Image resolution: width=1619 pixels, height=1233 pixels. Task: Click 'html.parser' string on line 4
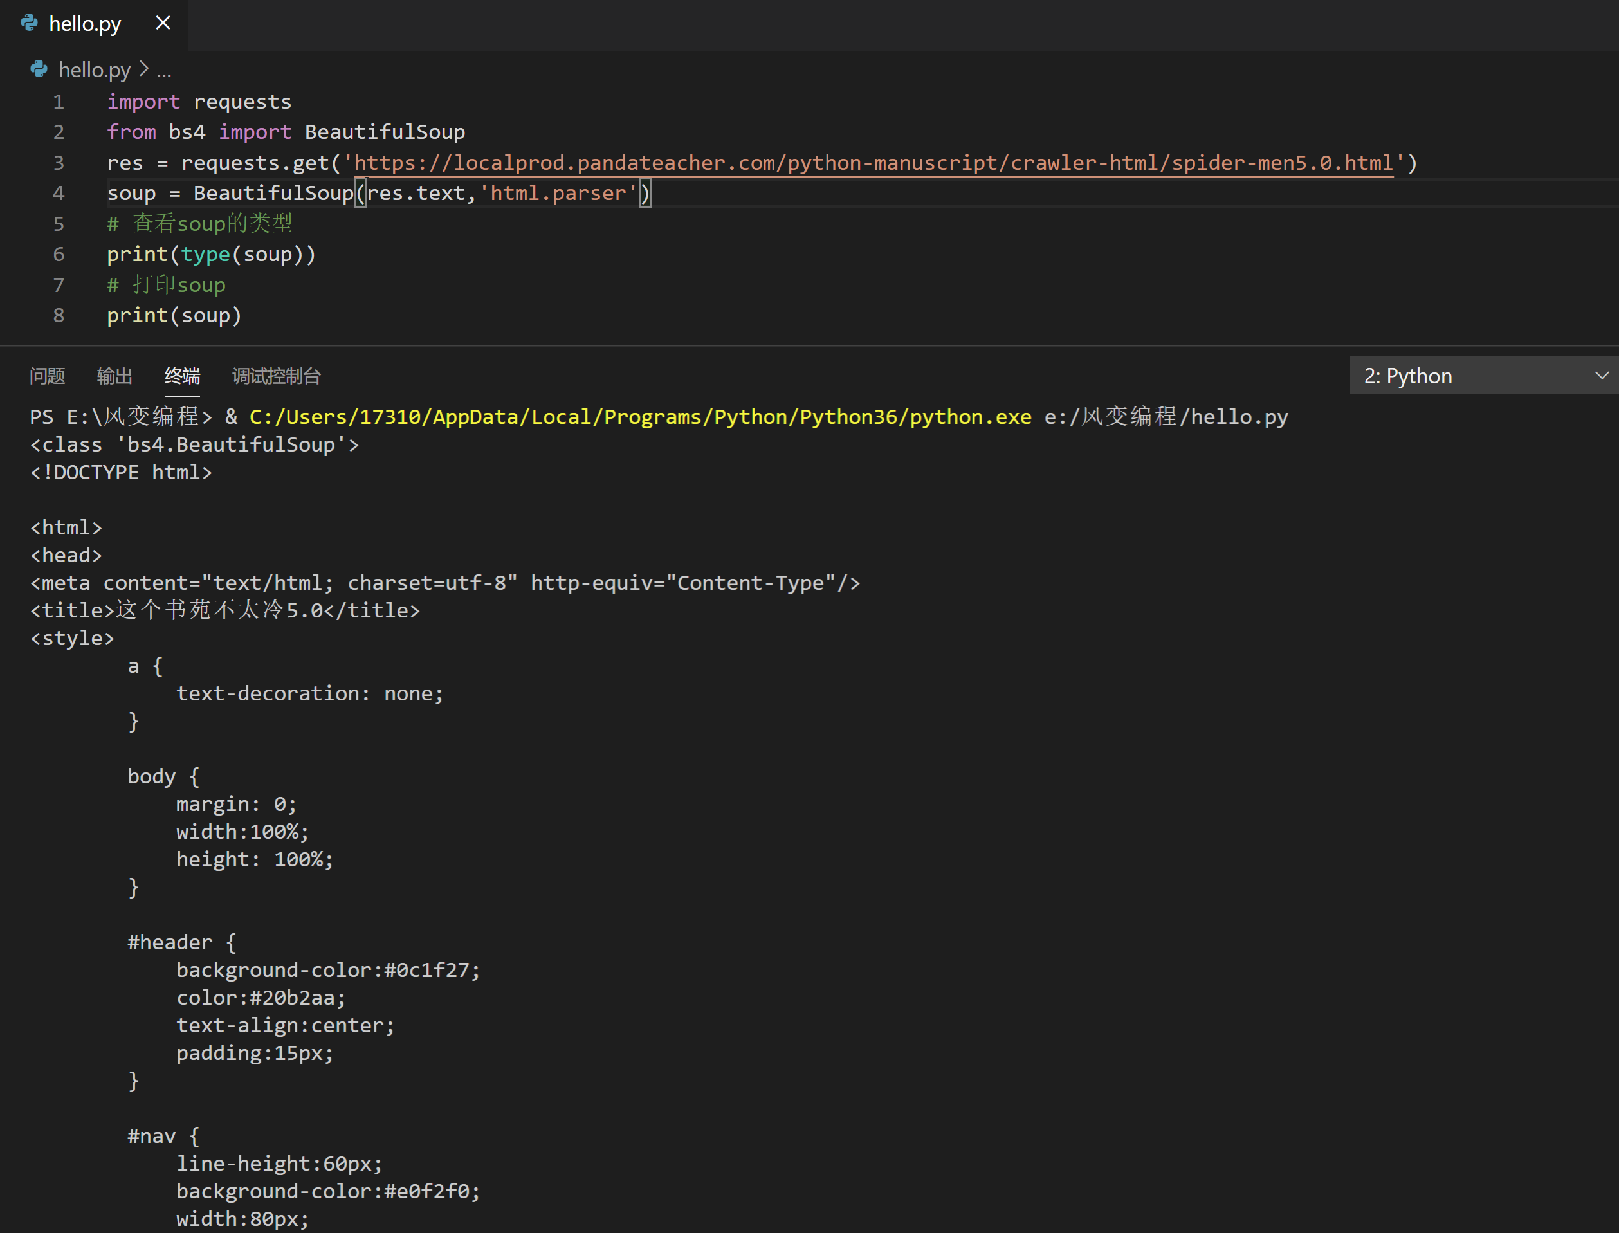(558, 193)
